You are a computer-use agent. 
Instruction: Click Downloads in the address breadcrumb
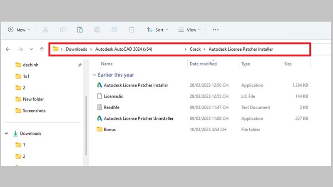(76, 49)
